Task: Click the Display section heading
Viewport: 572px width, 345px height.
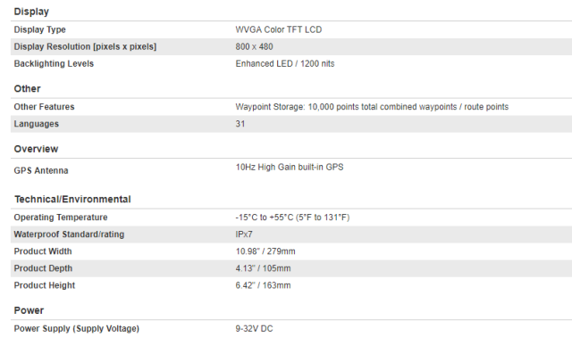Action: tap(31, 12)
